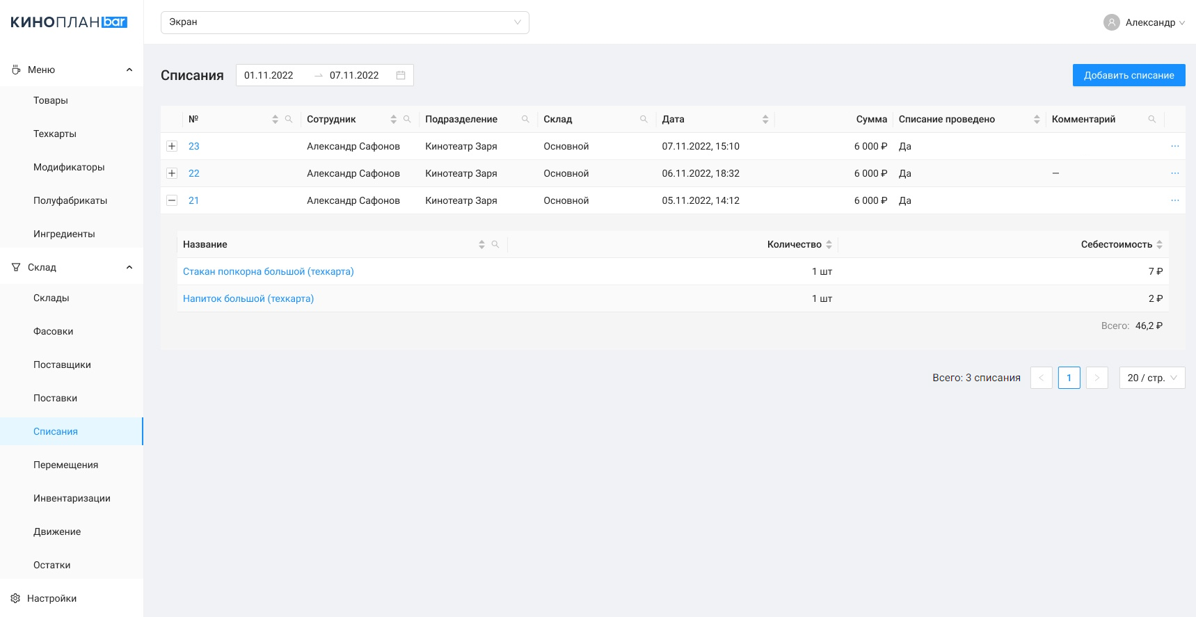Go to Полуфабрикаты section
1196x617 pixels.
[x=72, y=200]
